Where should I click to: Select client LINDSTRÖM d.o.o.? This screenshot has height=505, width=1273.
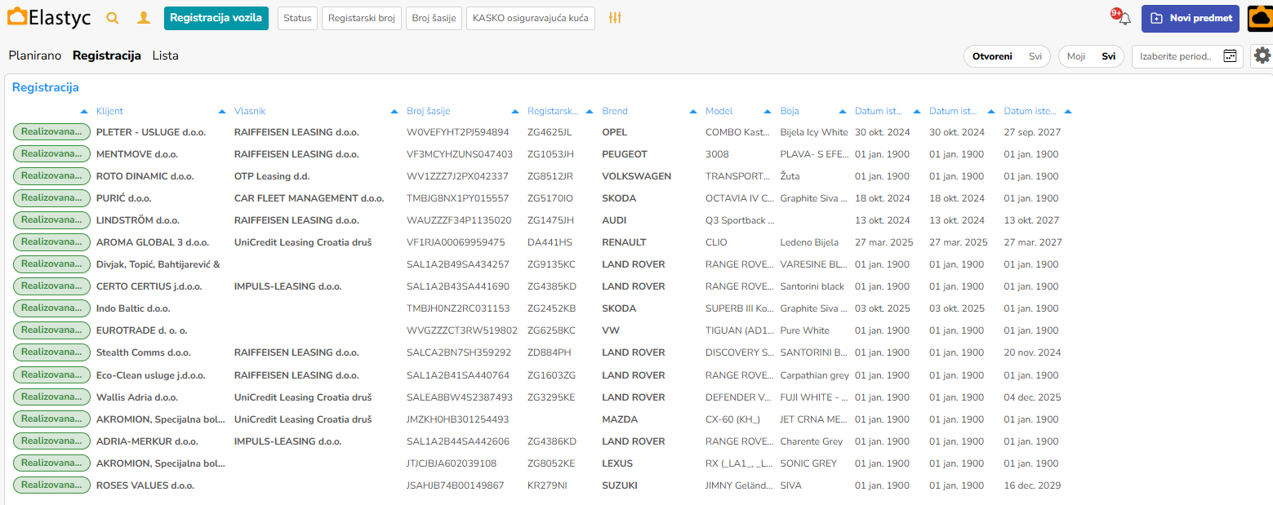tap(138, 220)
